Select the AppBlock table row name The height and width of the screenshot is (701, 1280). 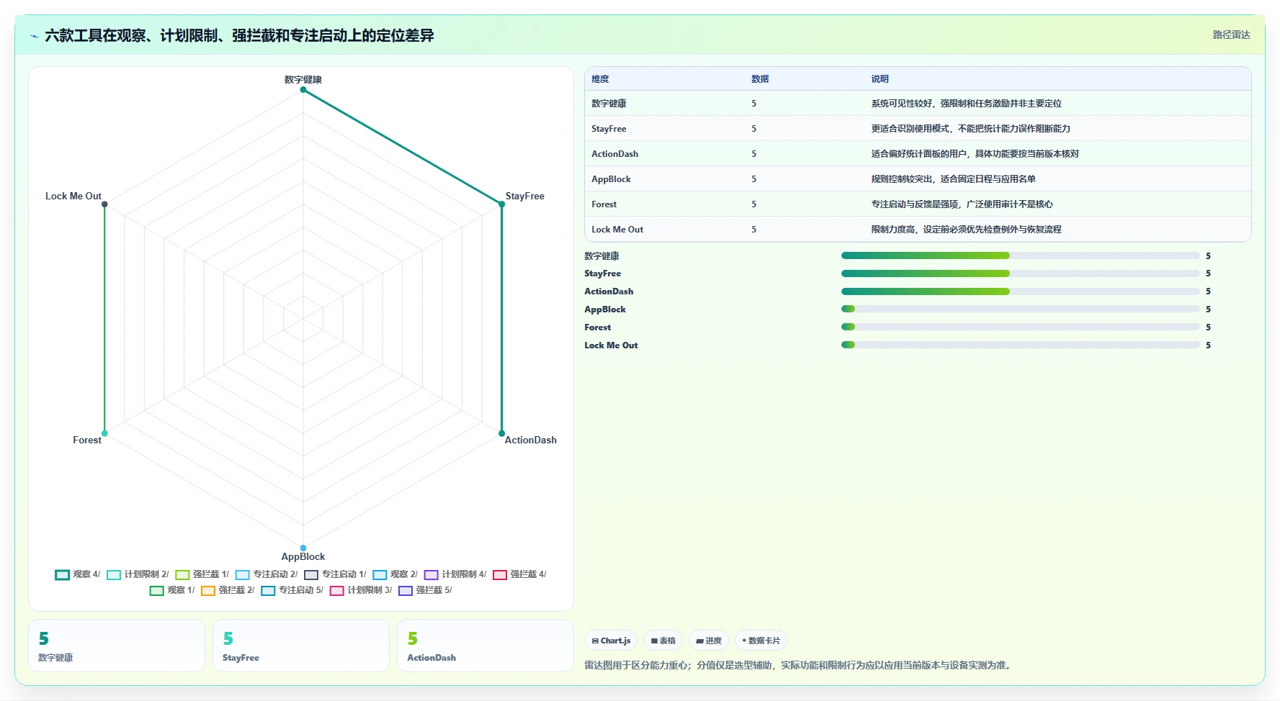pos(611,179)
